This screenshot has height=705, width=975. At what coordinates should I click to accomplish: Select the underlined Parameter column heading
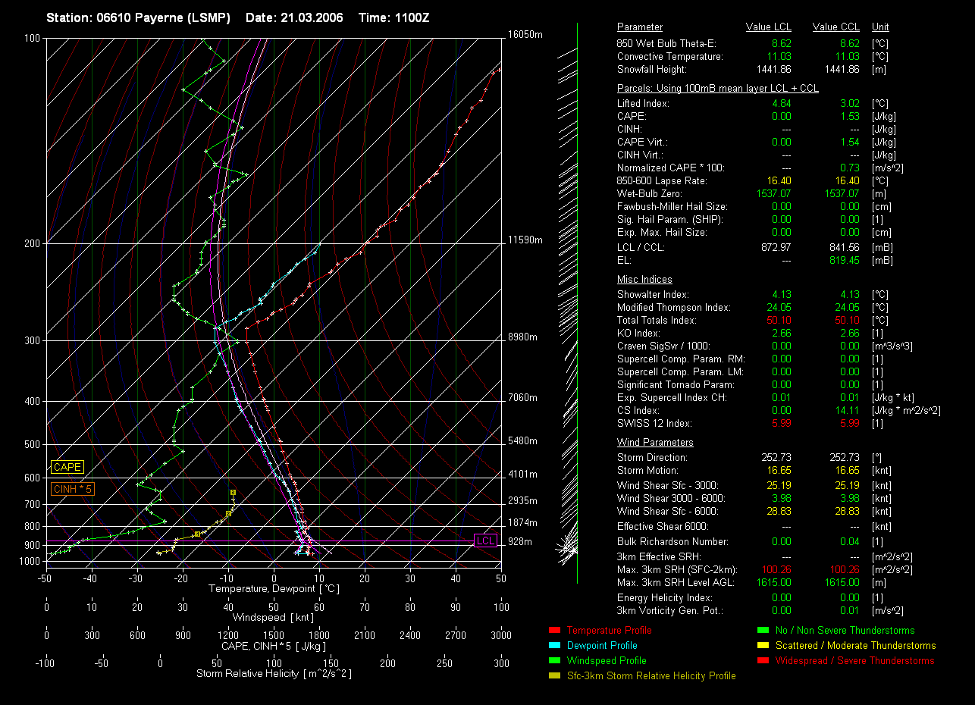tap(639, 27)
